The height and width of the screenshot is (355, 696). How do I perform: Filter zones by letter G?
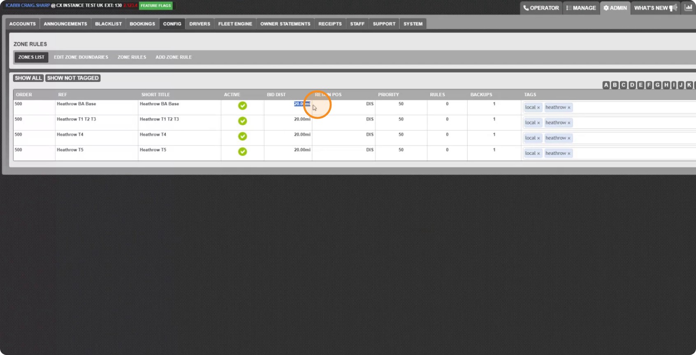(x=657, y=85)
